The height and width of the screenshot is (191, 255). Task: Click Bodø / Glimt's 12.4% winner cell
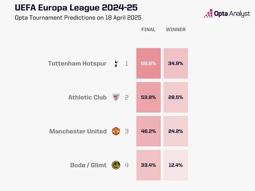coord(176,165)
